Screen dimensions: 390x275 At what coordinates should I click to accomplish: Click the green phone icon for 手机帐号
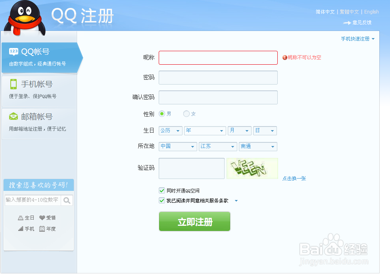click(13, 84)
